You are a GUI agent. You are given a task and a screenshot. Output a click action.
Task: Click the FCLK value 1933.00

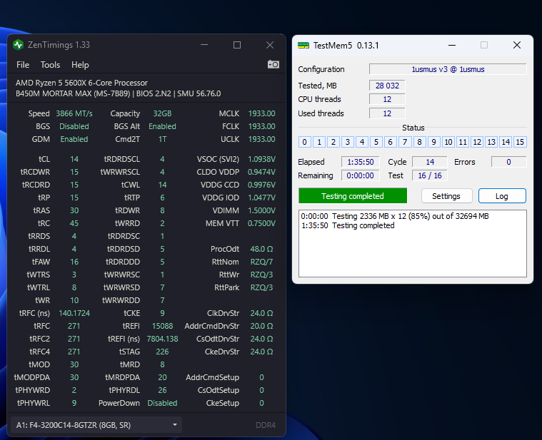[261, 126]
